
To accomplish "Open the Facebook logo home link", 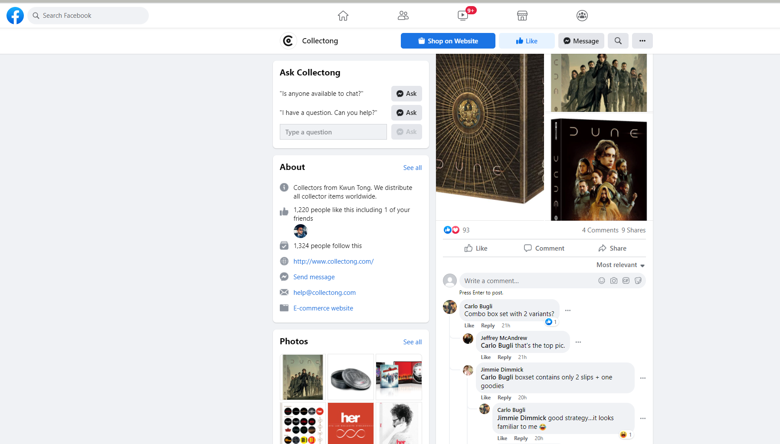I will point(15,16).
